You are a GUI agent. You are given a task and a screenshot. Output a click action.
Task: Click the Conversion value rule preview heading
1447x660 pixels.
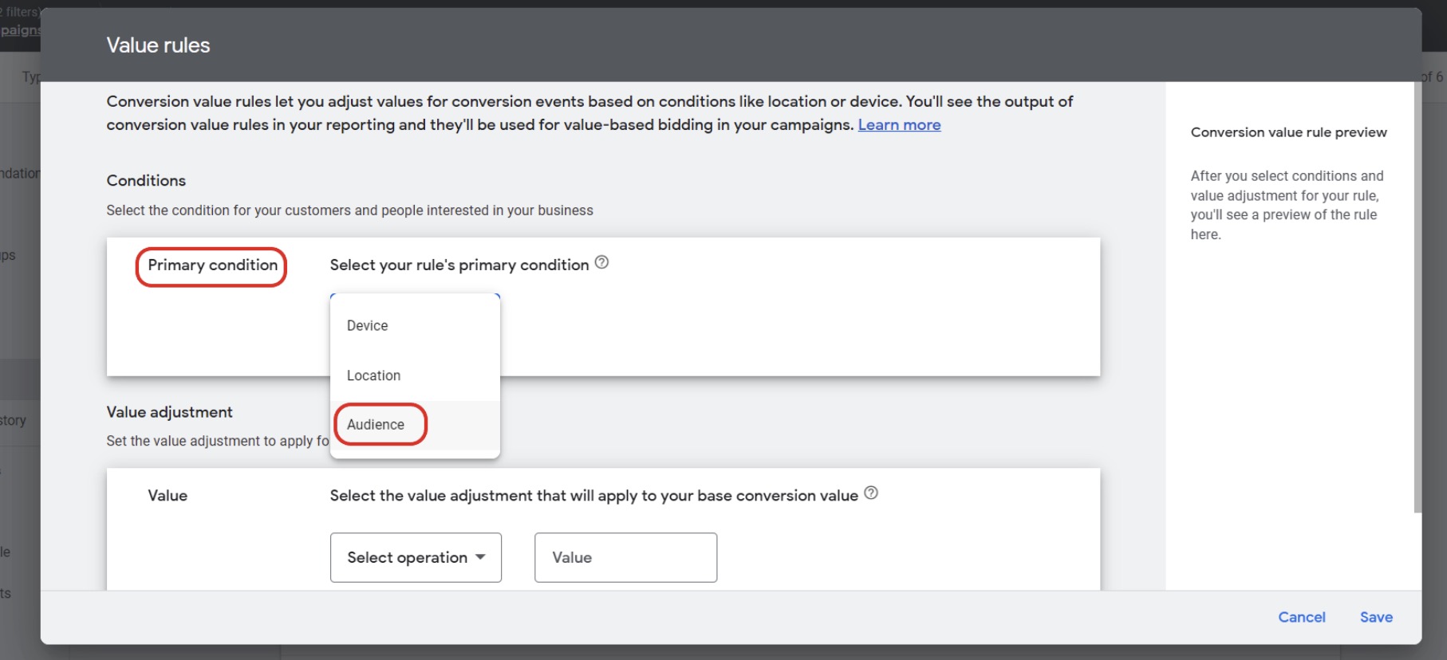click(x=1288, y=132)
